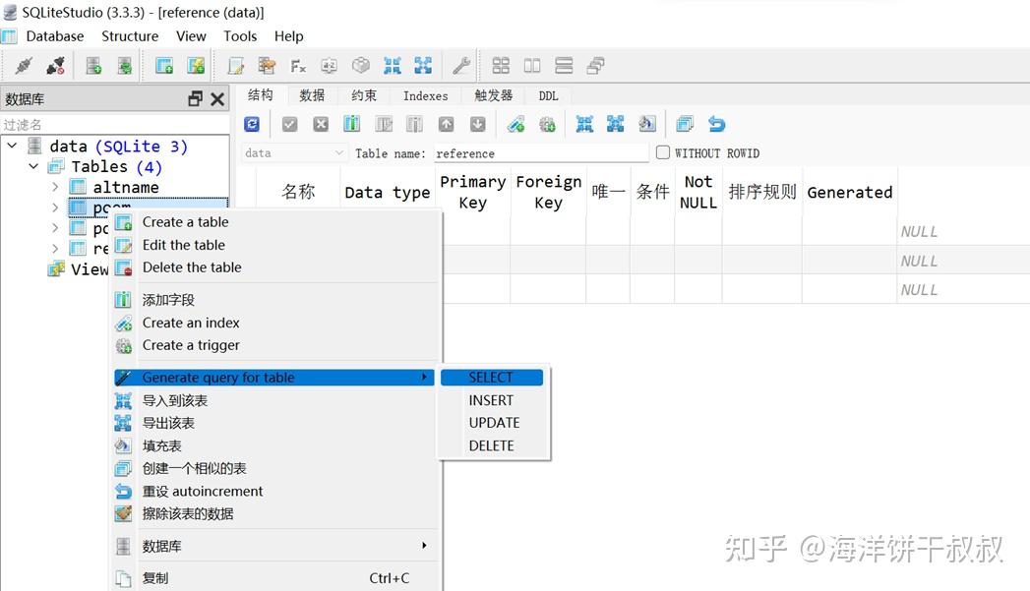1030x591 pixels.
Task: Check the WITHOUT ROWID checkbox
Action: click(663, 152)
